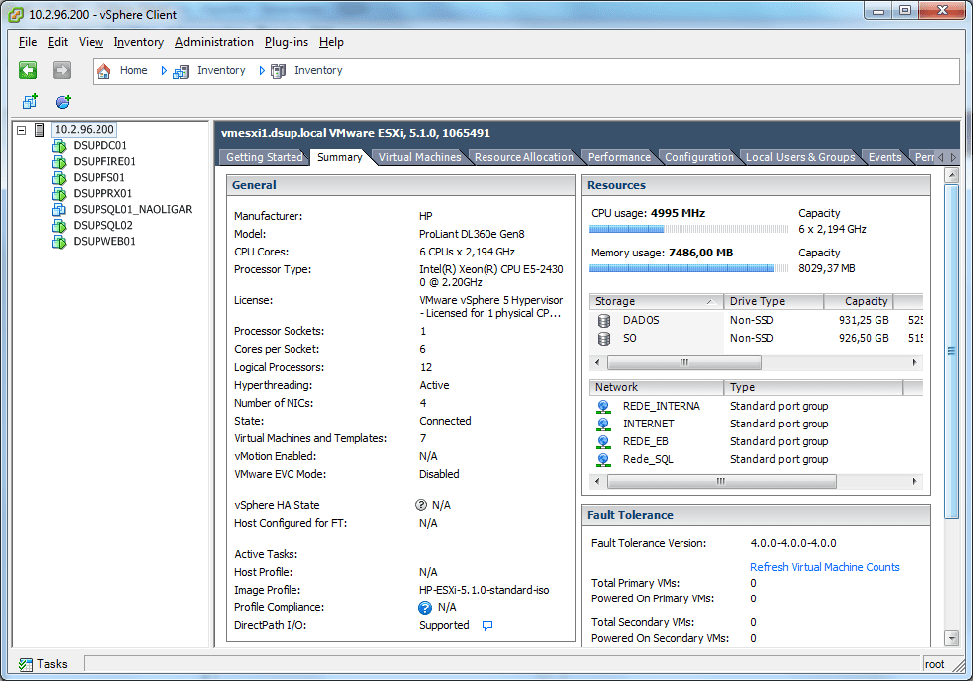Screen dimensions: 973x681
Task: Click the DSUPFIRE01 virtual machine icon
Action: 59,162
